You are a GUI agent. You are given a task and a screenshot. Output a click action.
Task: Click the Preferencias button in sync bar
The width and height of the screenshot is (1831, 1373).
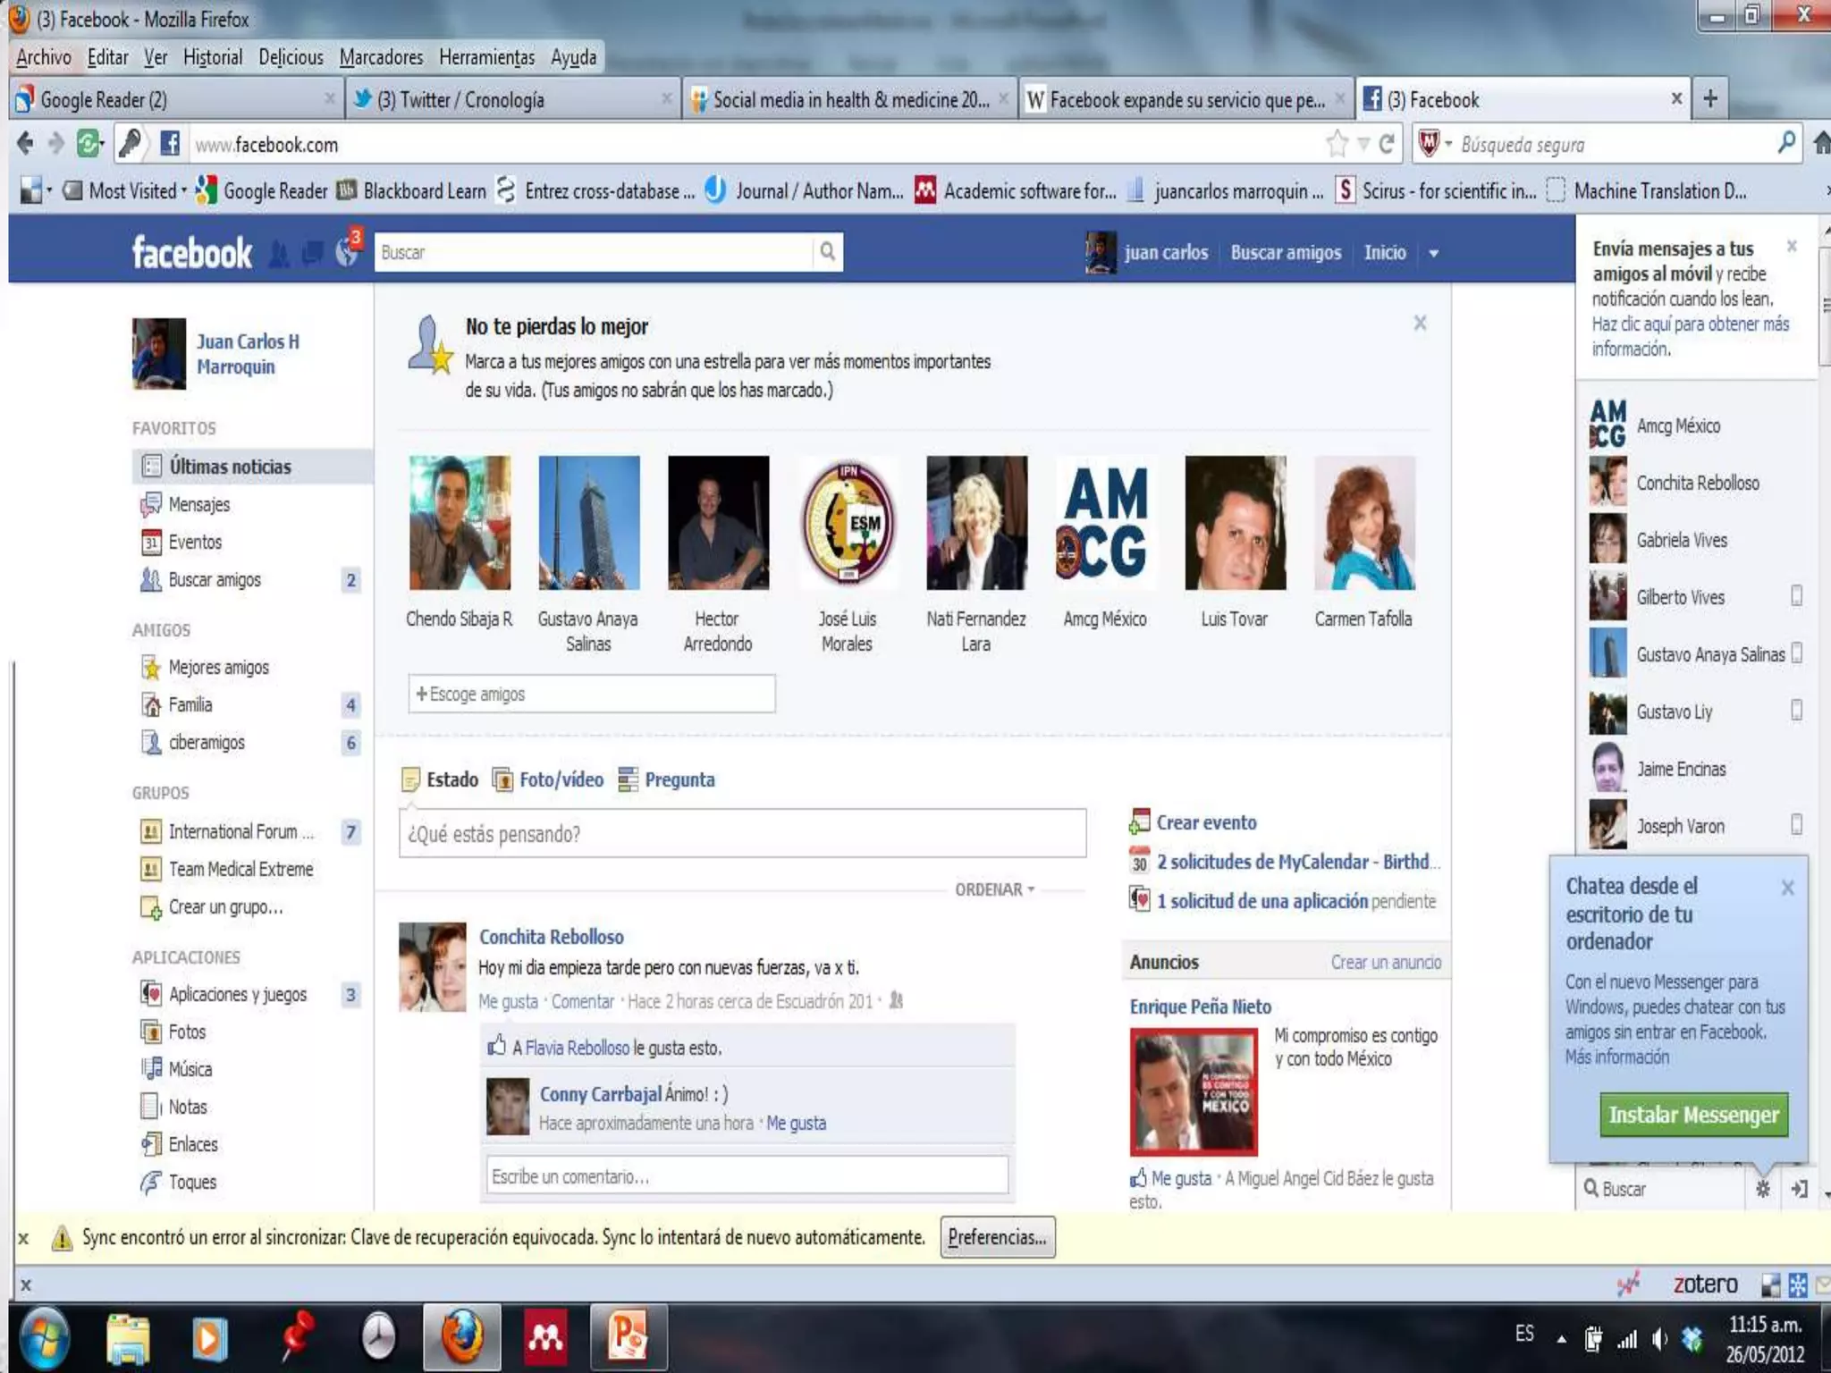pos(997,1237)
